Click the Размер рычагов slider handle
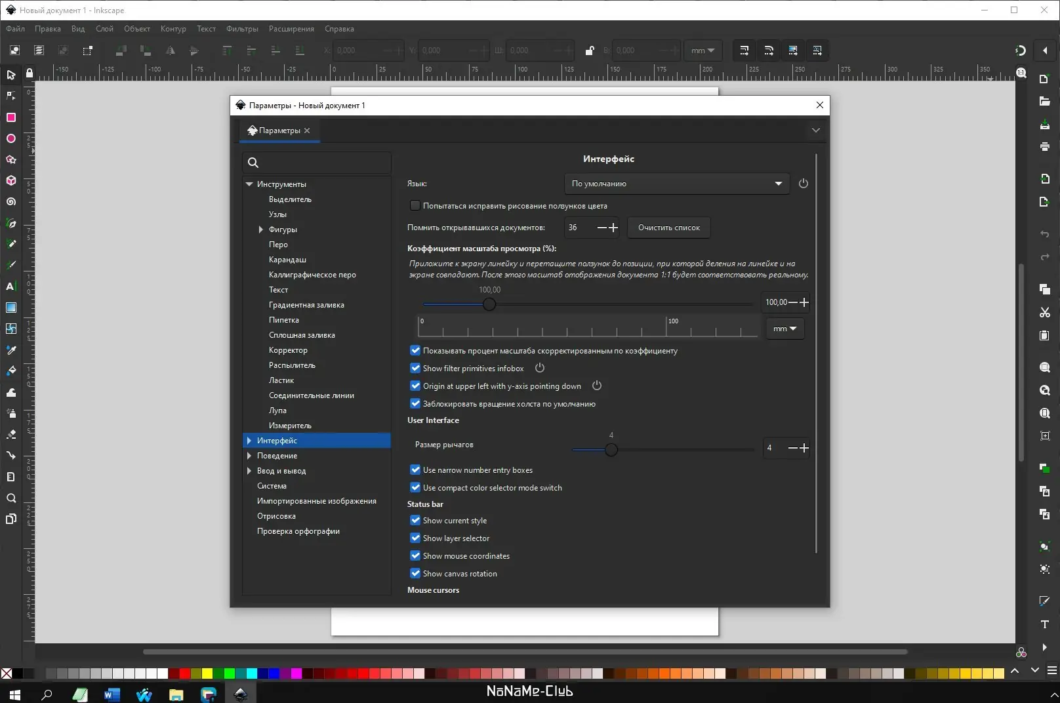 point(611,450)
